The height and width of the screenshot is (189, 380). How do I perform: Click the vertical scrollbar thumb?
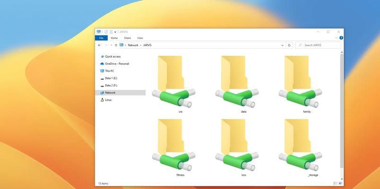tap(342, 110)
